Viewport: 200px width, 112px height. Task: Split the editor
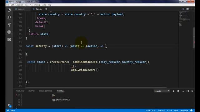tap(187, 9)
